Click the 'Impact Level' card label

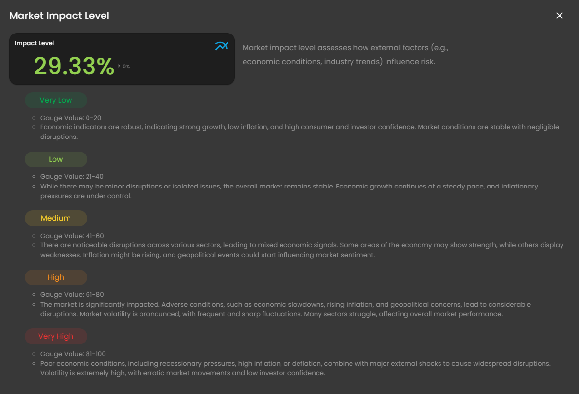(35, 43)
